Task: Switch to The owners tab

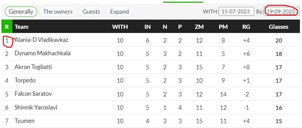Action: point(58,12)
